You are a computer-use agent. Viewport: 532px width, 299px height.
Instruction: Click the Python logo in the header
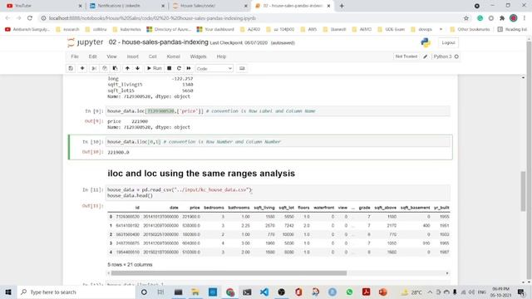[426, 42]
